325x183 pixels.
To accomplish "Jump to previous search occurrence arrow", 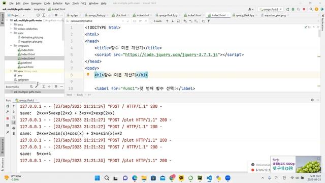I will click(x=167, y=21).
